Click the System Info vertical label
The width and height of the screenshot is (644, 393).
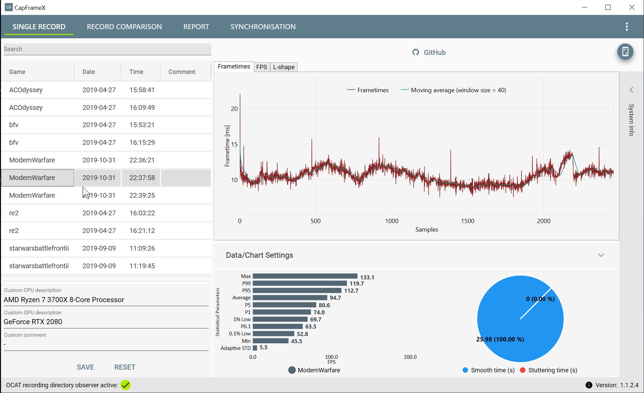point(631,120)
